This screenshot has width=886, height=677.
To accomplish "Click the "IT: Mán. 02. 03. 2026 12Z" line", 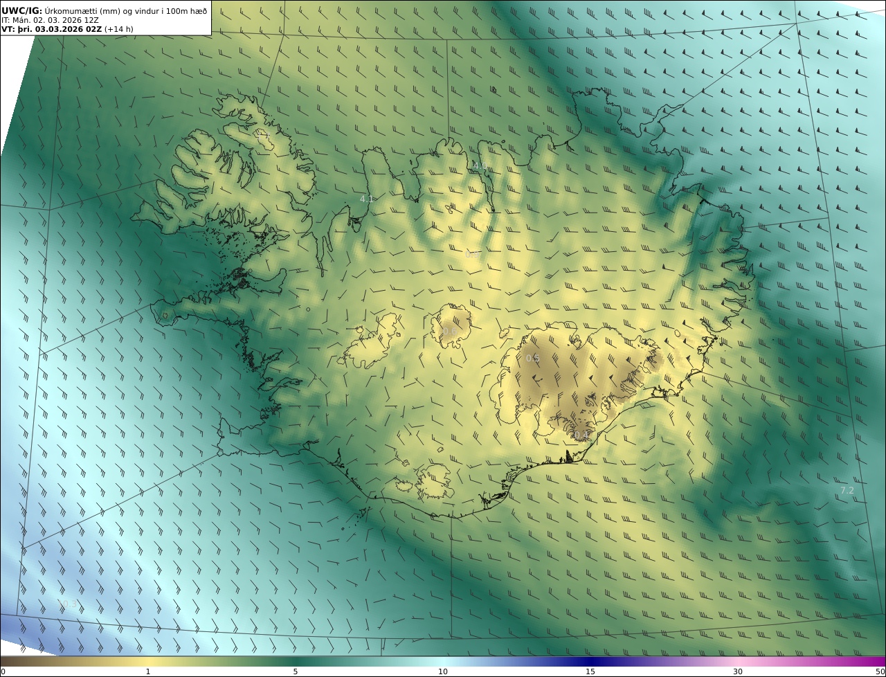I will (50, 20).
